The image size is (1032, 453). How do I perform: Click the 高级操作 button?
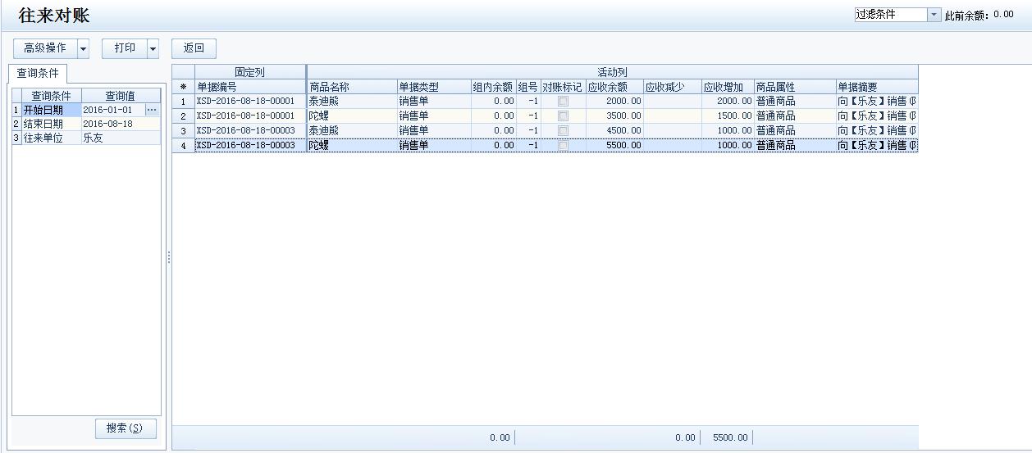pos(45,48)
